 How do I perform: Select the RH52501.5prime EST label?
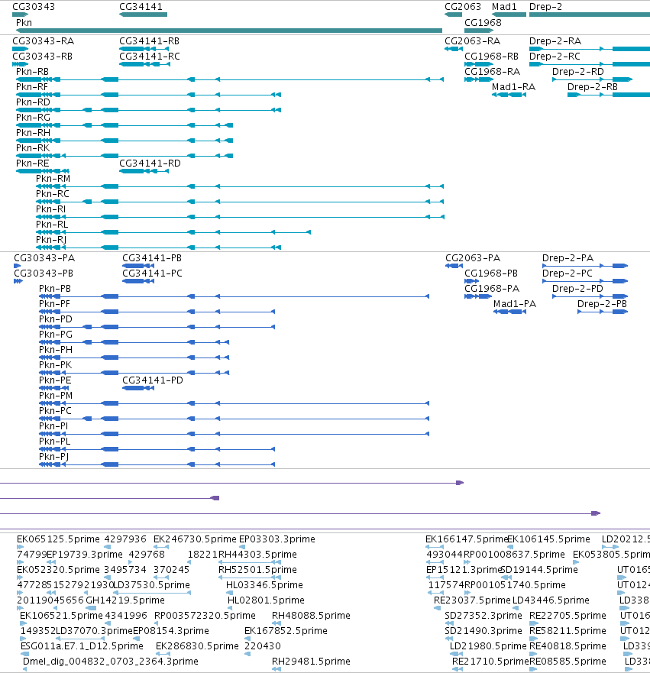(257, 570)
